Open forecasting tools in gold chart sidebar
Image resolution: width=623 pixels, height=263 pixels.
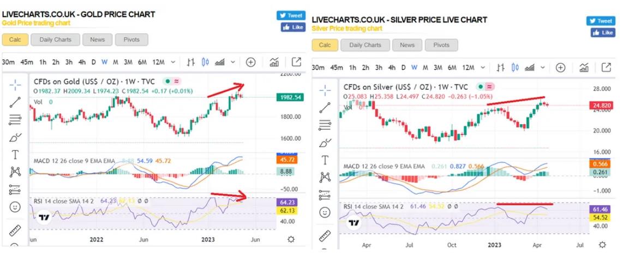click(15, 189)
